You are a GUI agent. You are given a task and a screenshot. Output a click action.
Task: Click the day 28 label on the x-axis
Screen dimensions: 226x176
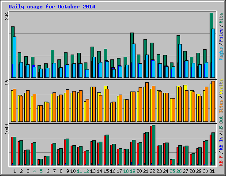click(192, 171)
